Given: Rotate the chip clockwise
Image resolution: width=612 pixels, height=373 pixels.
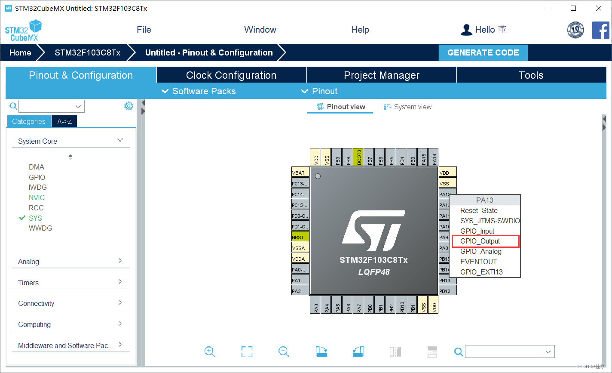Looking at the screenshot, I should tap(321, 351).
